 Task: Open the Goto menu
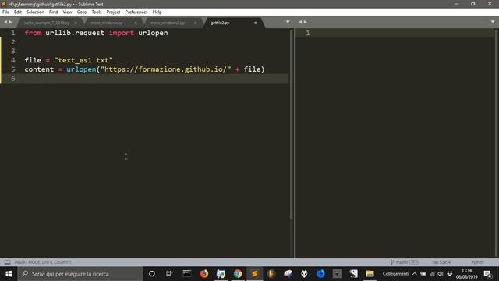pos(81,12)
